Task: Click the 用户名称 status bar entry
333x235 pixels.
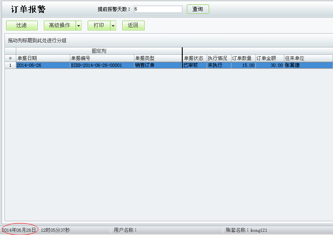Action: coord(125,230)
